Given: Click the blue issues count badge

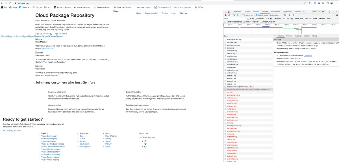Looking at the screenshot, I should click(324, 12).
